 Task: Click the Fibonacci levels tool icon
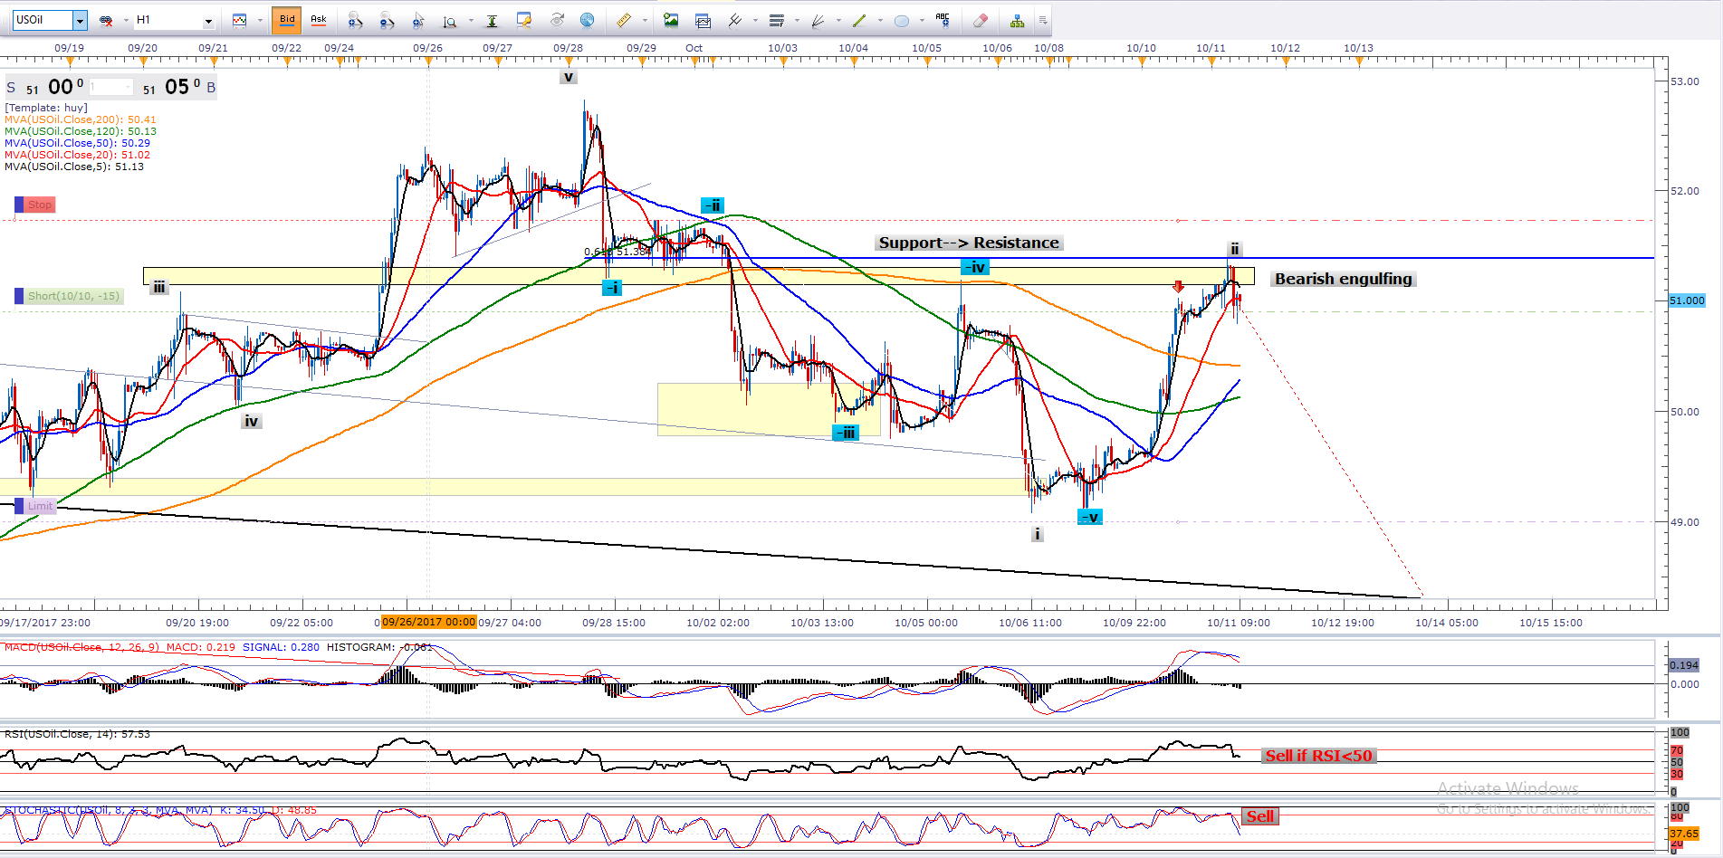click(776, 20)
